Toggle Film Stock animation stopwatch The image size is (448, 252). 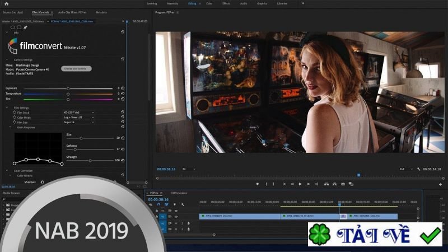(15, 113)
